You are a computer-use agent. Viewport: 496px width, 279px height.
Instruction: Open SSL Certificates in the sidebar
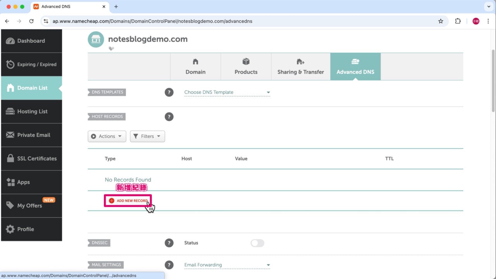[x=32, y=158]
